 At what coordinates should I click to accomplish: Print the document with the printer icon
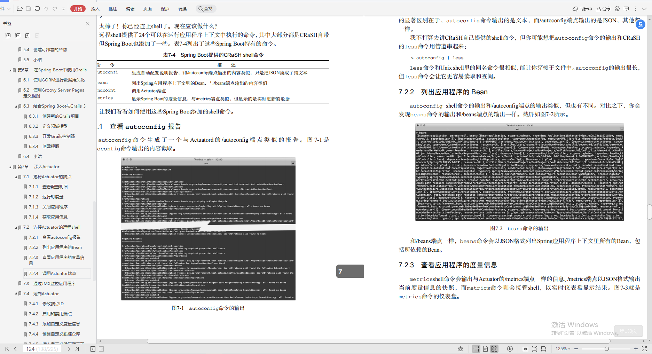[x=37, y=9]
